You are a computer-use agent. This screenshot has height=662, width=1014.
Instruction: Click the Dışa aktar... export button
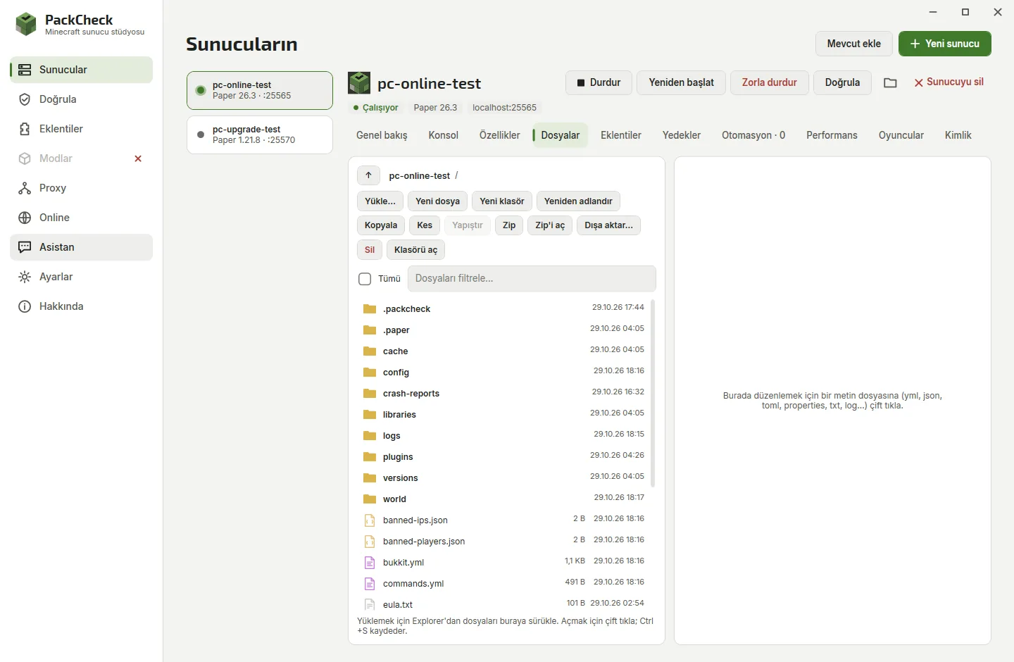point(608,225)
